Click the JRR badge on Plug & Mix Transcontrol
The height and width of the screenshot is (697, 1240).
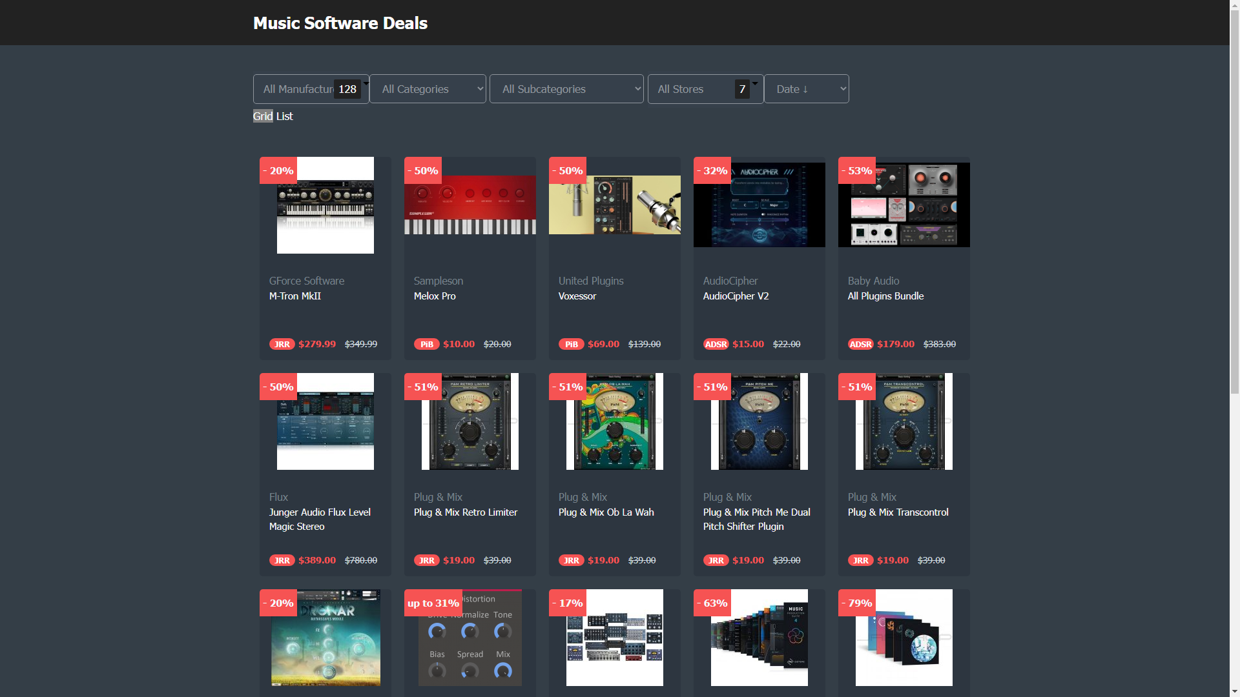pyautogui.click(x=860, y=560)
